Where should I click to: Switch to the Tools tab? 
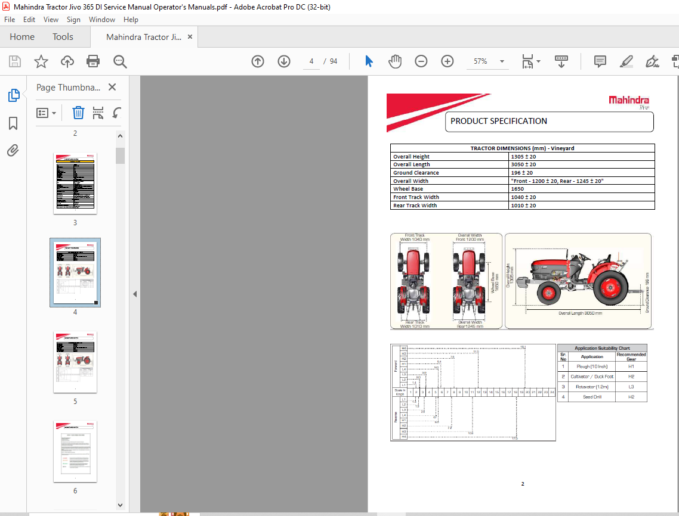(x=63, y=37)
